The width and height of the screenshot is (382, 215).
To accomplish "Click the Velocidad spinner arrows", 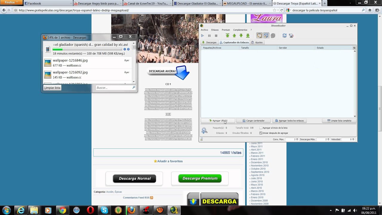I will pos(353,139).
